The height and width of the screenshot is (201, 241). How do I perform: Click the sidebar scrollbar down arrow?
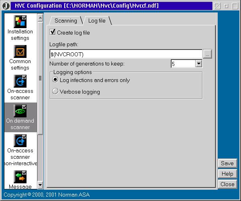point(40,185)
